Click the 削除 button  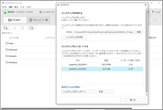(101, 92)
